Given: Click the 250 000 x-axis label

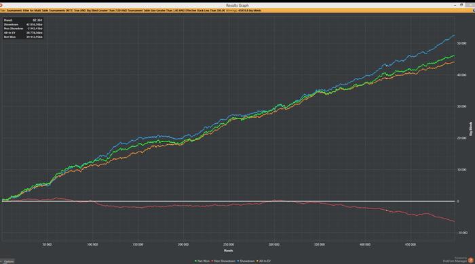Looking at the screenshot, I should pos(229,244).
